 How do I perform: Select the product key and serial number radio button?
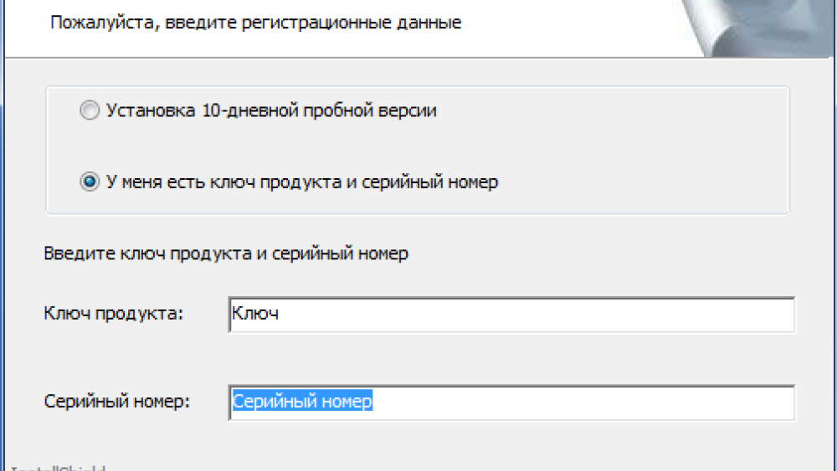(89, 182)
